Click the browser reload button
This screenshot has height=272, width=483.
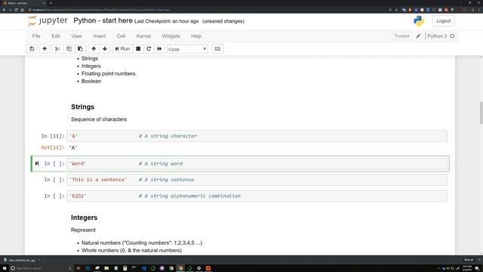pos(16,10)
